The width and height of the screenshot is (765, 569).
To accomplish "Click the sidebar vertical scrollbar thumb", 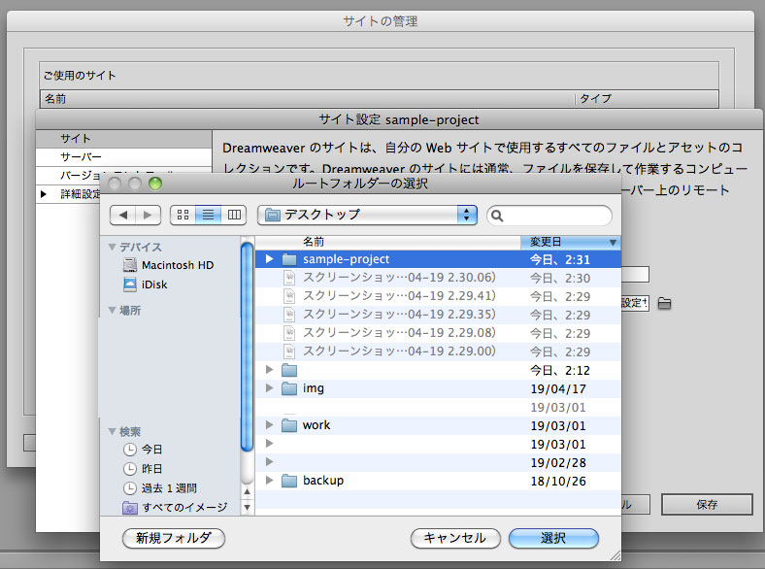I will pos(247,347).
